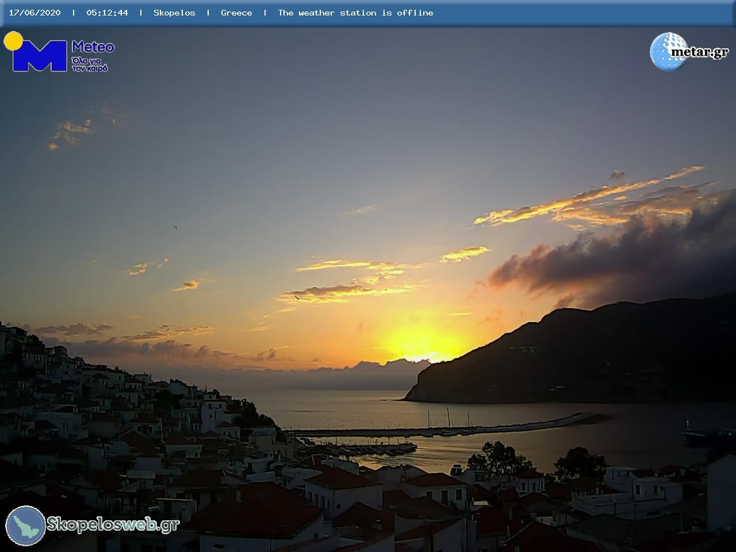Open the metar.gr text link
The image size is (736, 552).
point(699,52)
